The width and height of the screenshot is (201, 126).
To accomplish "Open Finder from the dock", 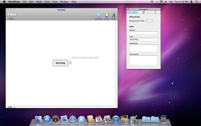I will [x=38, y=119].
